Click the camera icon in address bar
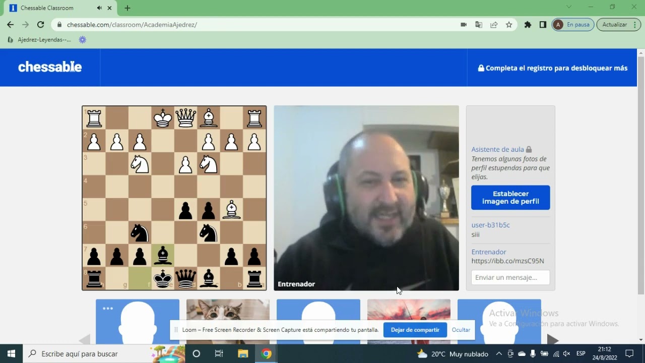 [464, 25]
